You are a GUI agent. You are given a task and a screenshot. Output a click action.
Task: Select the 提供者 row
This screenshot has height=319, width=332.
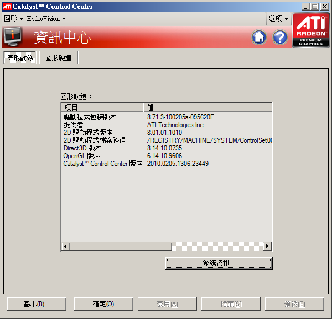[x=167, y=125]
